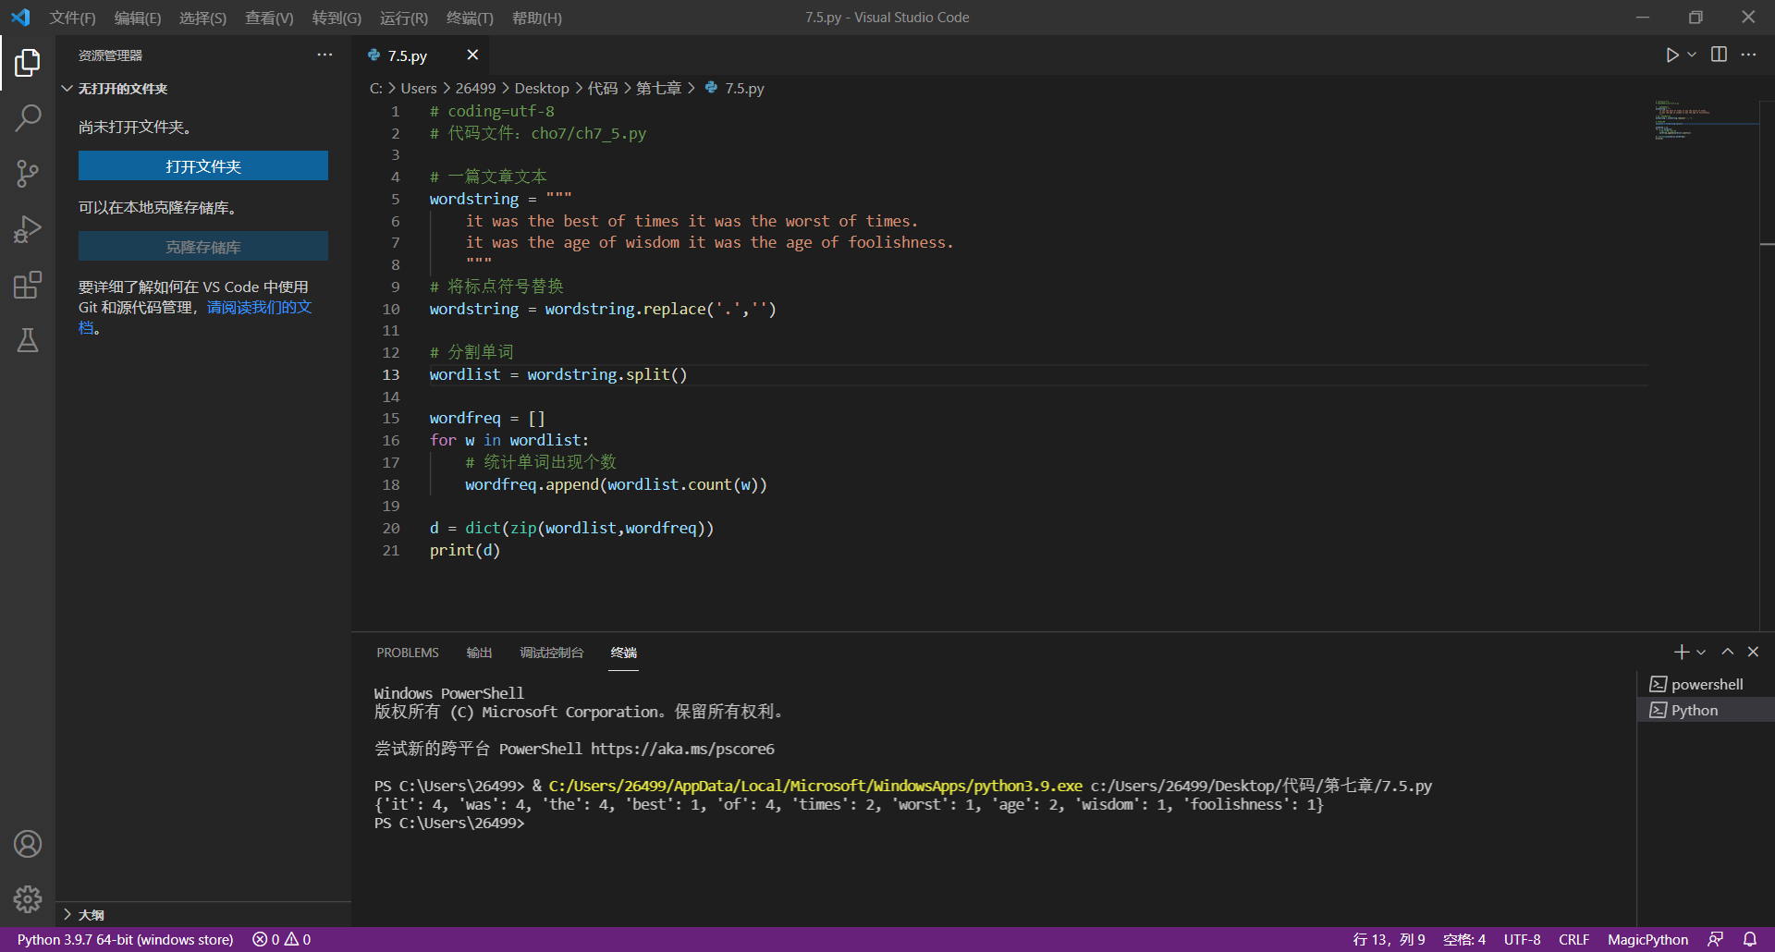Select the powershell terminal in list
The image size is (1775, 952).
[1706, 684]
